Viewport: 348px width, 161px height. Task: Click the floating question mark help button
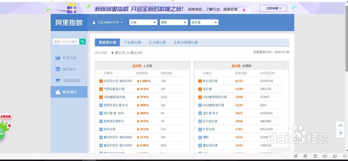click(340, 134)
